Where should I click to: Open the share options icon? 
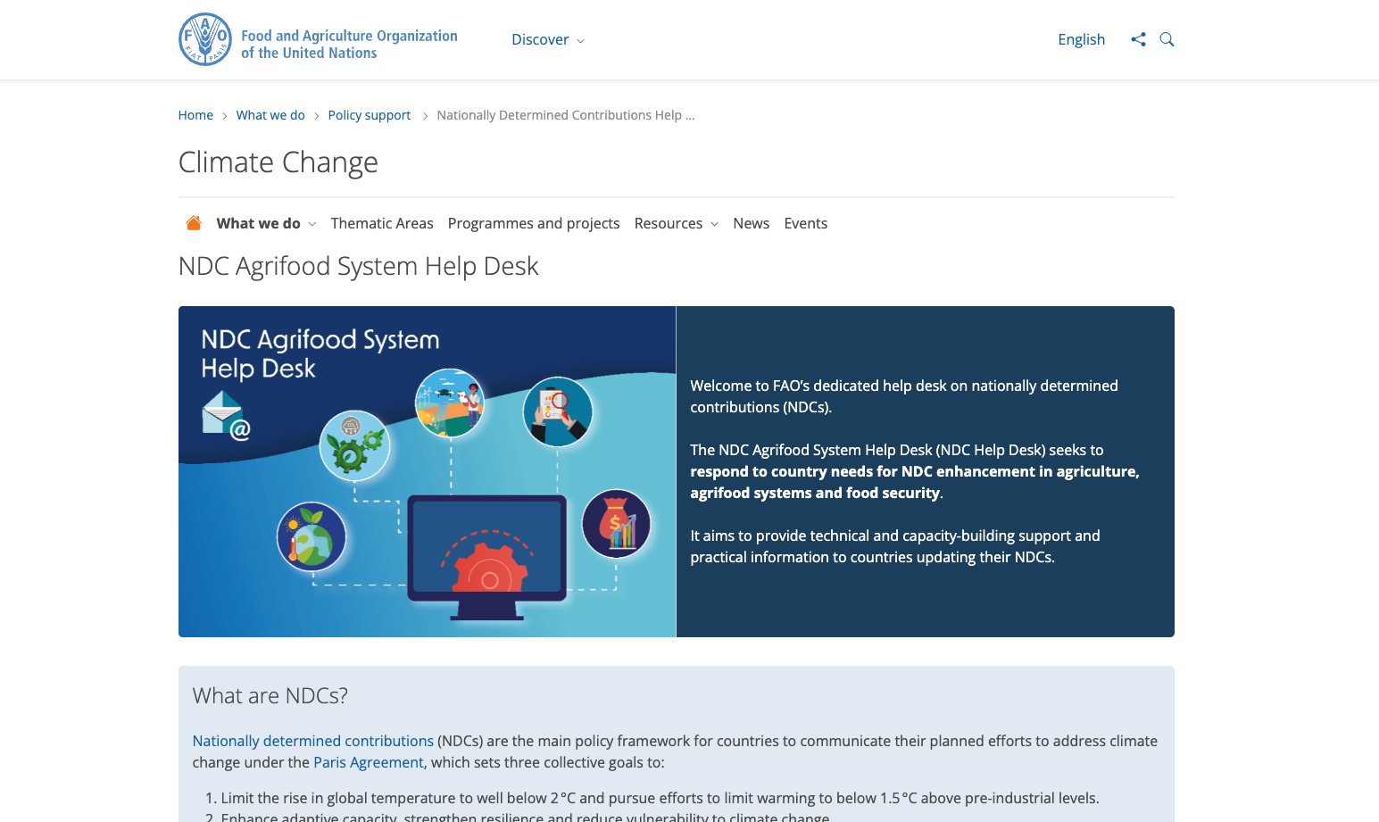pyautogui.click(x=1138, y=39)
